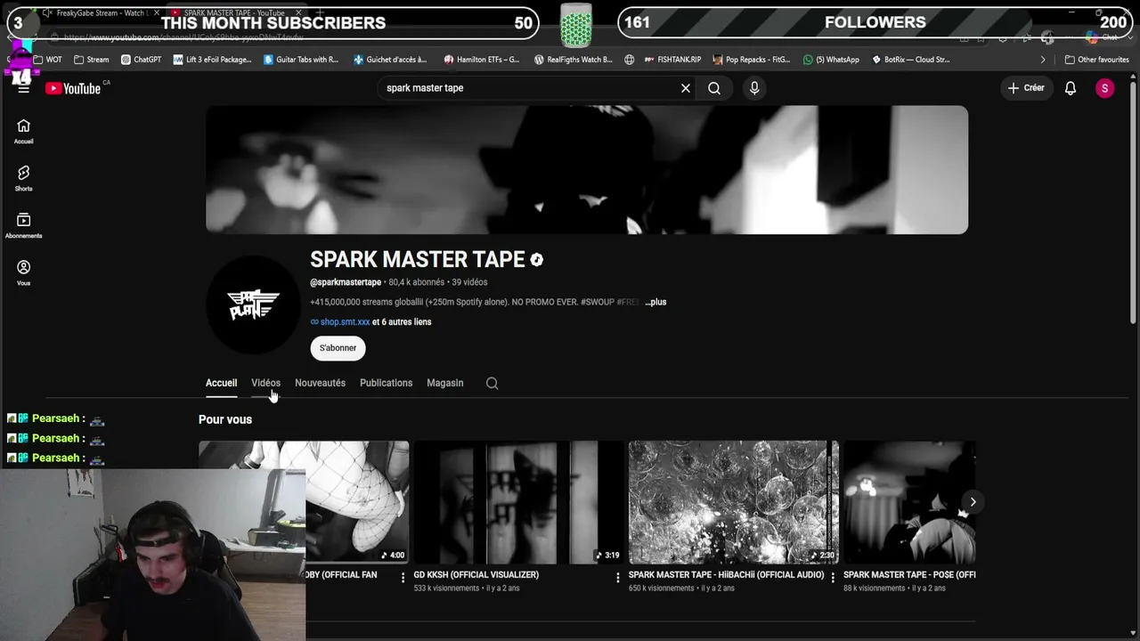1140x641 pixels.
Task: Select the Accueil channel tab
Action: pyautogui.click(x=221, y=383)
